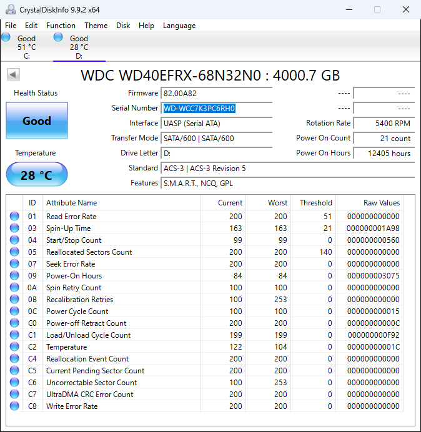The image size is (421, 432).
Task: Click the Firmware field 82.00A82
Action: point(216,94)
